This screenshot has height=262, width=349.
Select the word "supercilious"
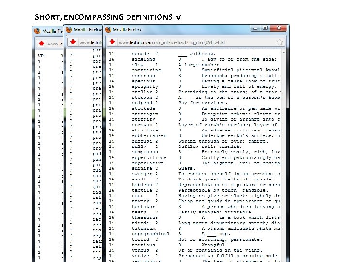[x=149, y=158]
